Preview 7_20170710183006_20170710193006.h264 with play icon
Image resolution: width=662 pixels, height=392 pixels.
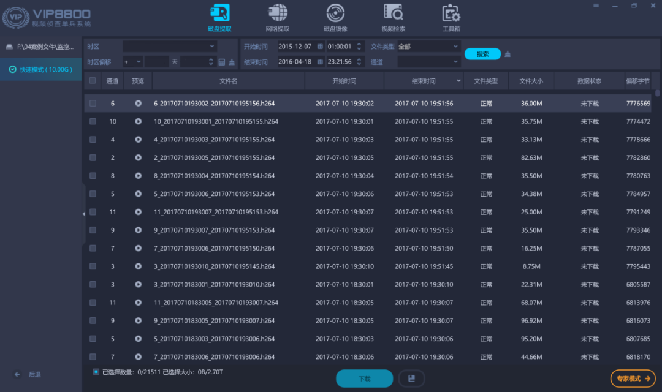point(138,357)
